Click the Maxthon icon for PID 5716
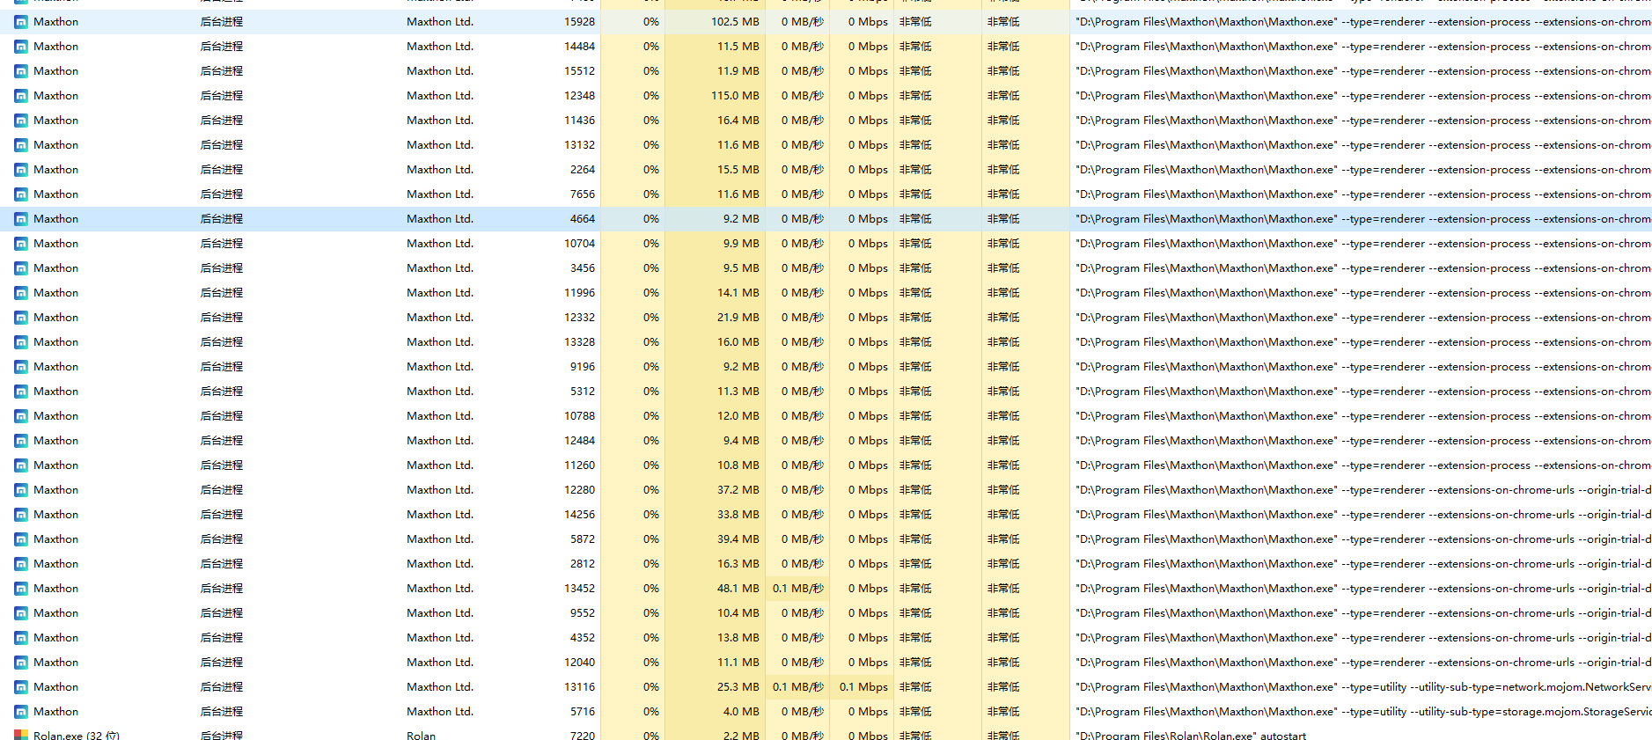Image resolution: width=1652 pixels, height=740 pixels. [21, 712]
